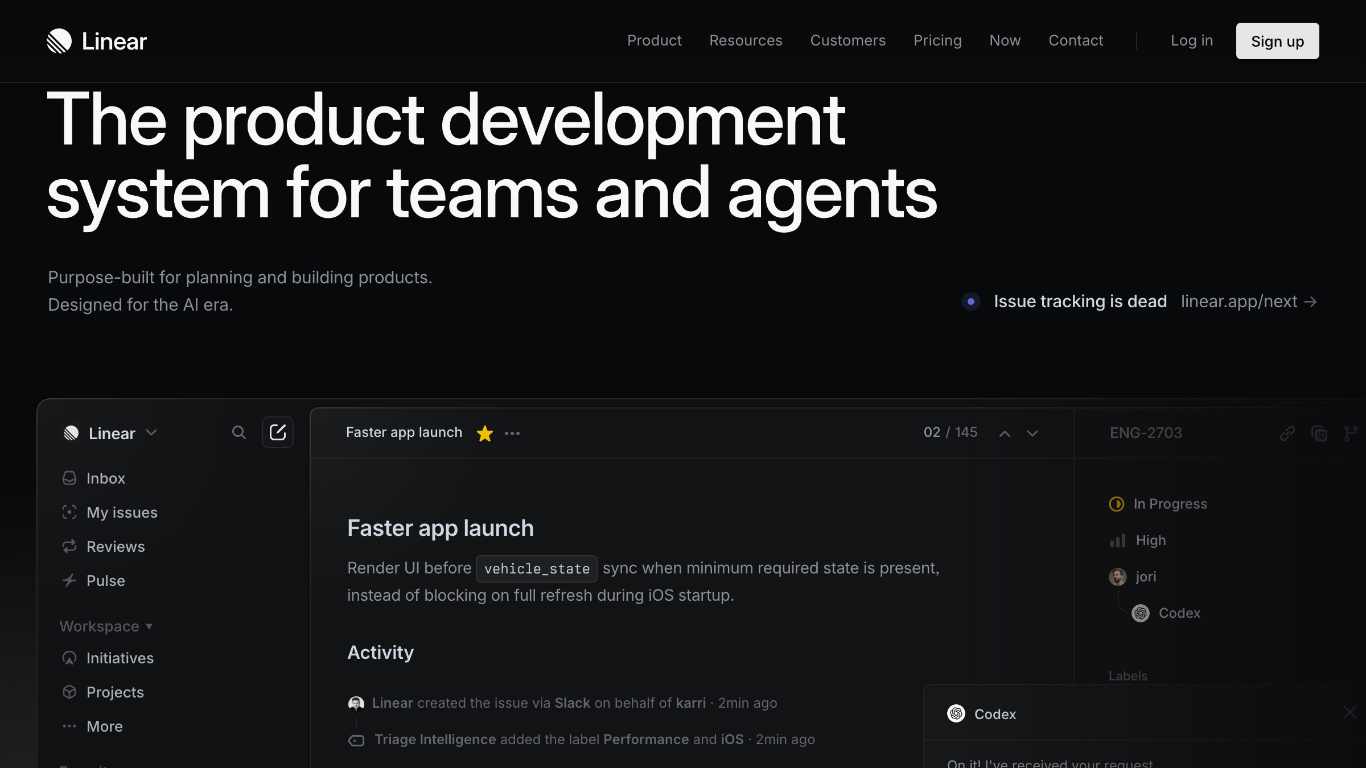This screenshot has width=1366, height=768.
Task: Open the Inbox from the sidebar
Action: [105, 478]
